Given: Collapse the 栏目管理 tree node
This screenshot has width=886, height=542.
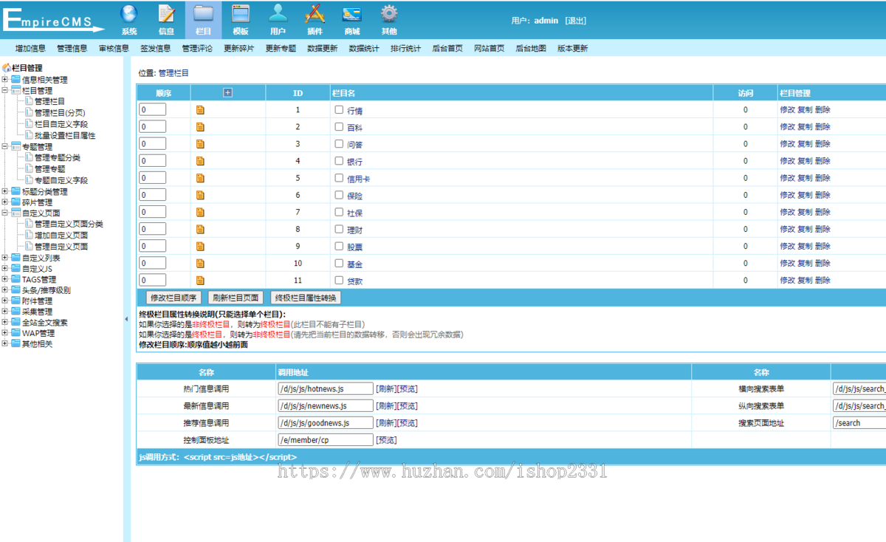Looking at the screenshot, I should 4,91.
